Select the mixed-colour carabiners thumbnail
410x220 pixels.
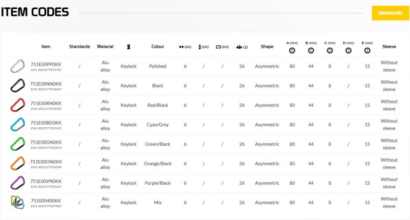click(17, 202)
